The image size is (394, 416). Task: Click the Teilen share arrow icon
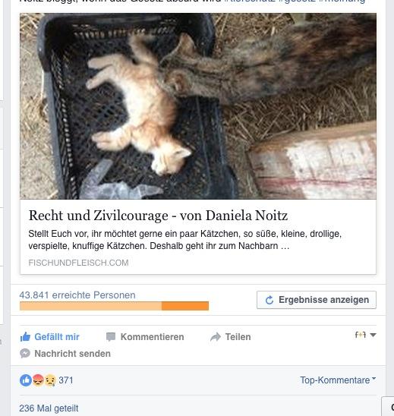[216, 337]
